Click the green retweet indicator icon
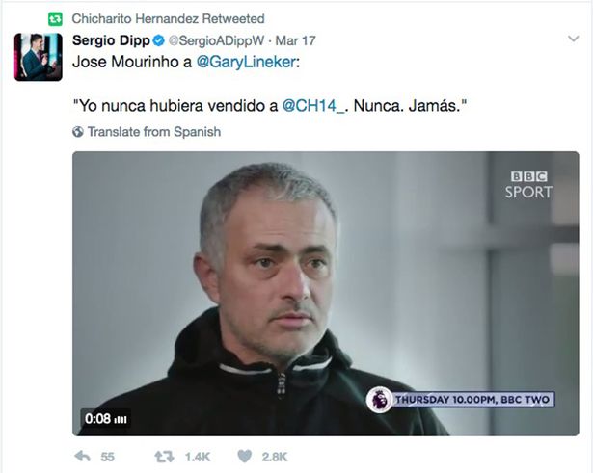This screenshot has width=593, height=473. (x=55, y=19)
